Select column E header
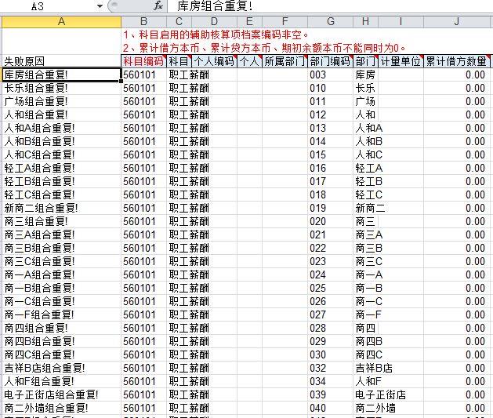 coord(249,21)
